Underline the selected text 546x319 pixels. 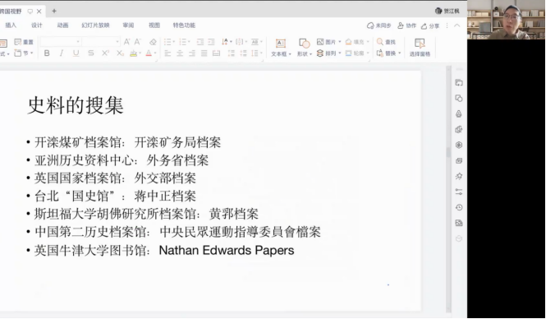pyautogui.click(x=76, y=53)
